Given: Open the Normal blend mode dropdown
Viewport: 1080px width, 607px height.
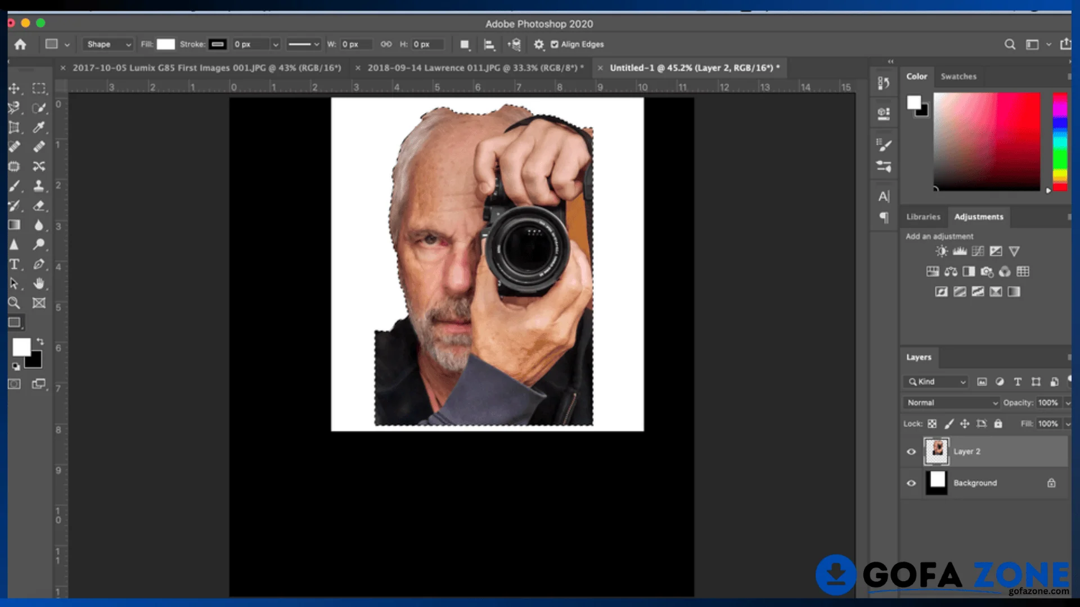Looking at the screenshot, I should [952, 402].
